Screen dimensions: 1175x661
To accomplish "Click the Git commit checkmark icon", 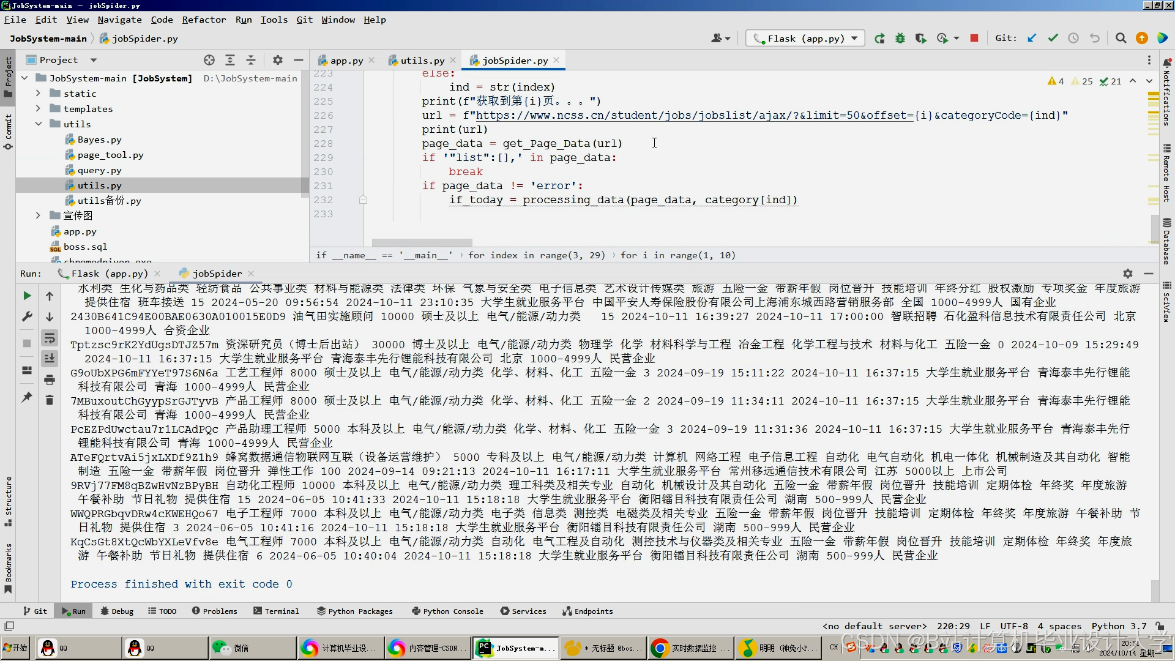I will (x=1053, y=39).
